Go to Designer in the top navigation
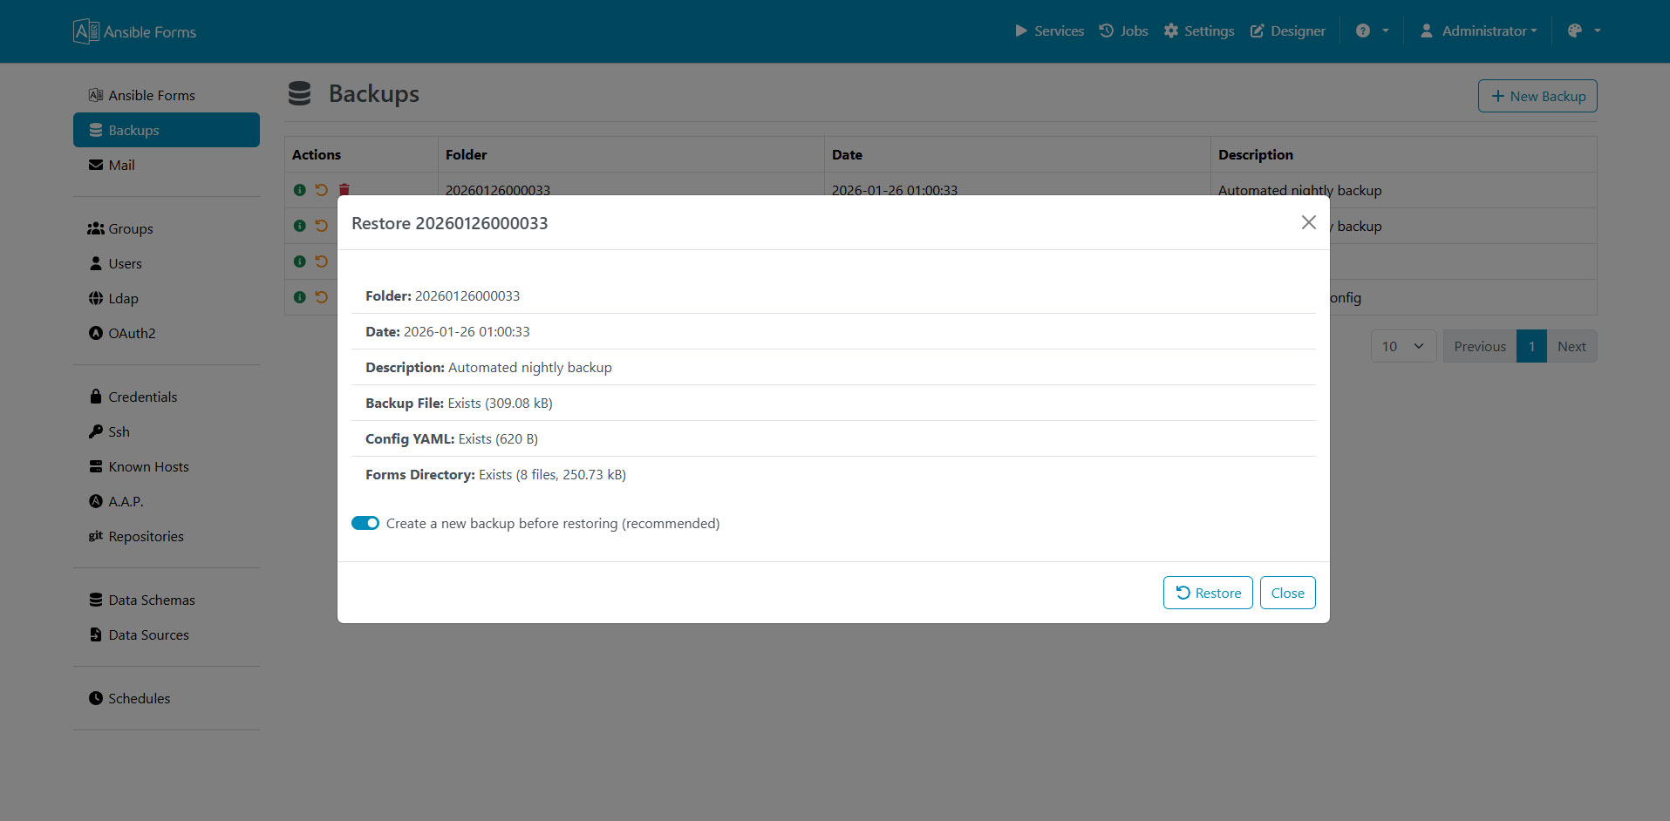Image resolution: width=1670 pixels, height=821 pixels. point(1287,31)
